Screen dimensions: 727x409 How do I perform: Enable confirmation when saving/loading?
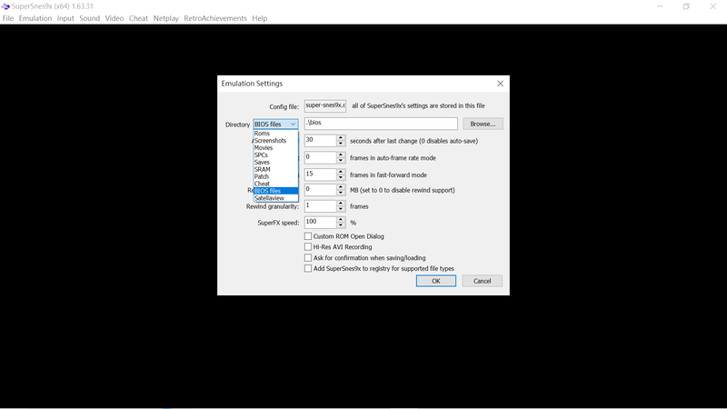(x=308, y=258)
